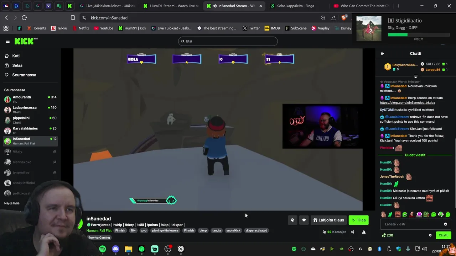Switch to Selaa kappaleita Singa tab

pyautogui.click(x=296, y=6)
